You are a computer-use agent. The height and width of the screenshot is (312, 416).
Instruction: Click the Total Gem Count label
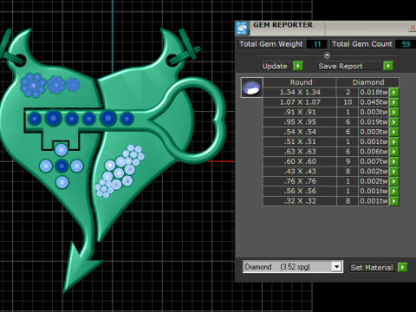point(362,44)
